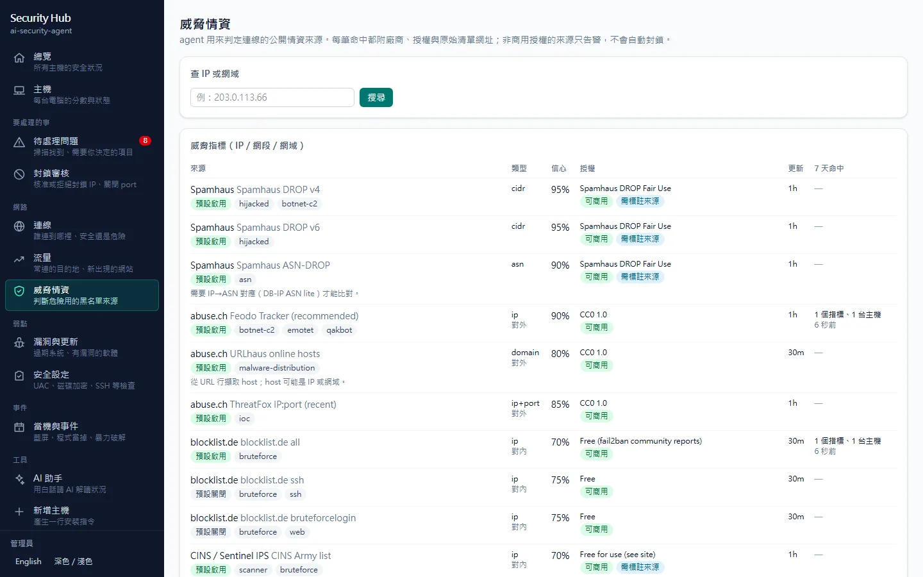Open 待處理問題 pending issues
This screenshot has height=577, width=923.
point(82,146)
